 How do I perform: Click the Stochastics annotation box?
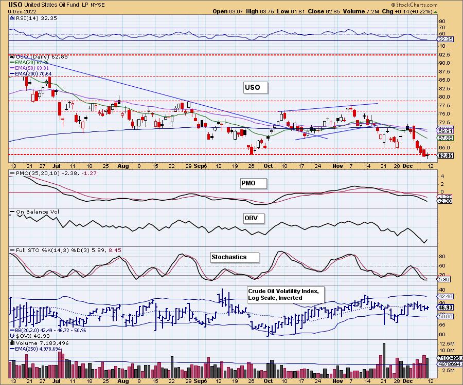click(235, 257)
